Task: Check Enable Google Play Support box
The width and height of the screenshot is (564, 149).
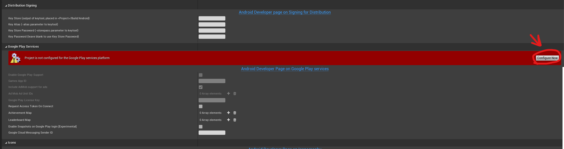Action: coord(201,75)
